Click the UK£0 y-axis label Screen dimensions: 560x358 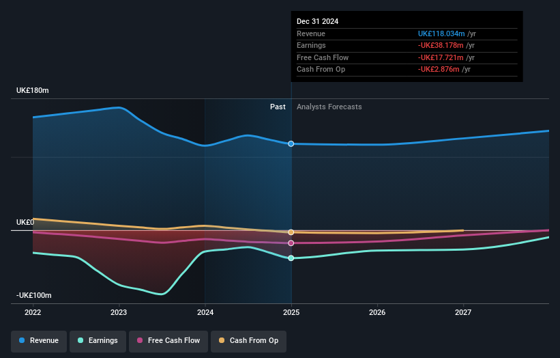click(x=25, y=223)
